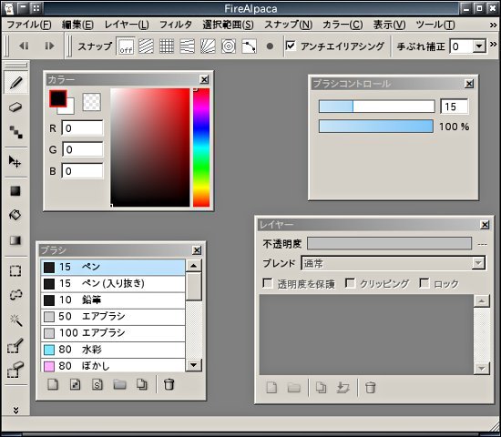This screenshot has width=501, height=437.
Task: Toggle 透明度を保護 checkbox
Action: (x=268, y=283)
